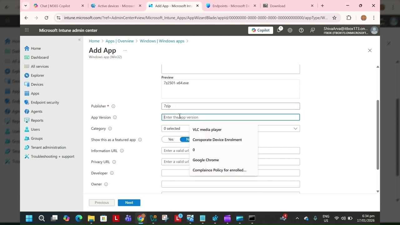The width and height of the screenshot is (400, 225).
Task: Bookmark this page with star
Action: [334, 18]
